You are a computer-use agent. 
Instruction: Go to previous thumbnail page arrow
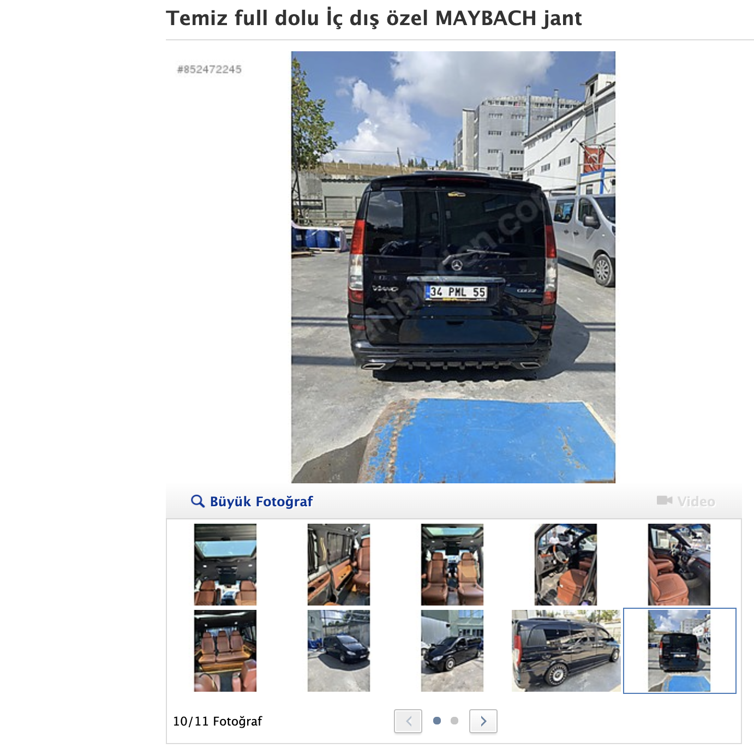click(408, 721)
